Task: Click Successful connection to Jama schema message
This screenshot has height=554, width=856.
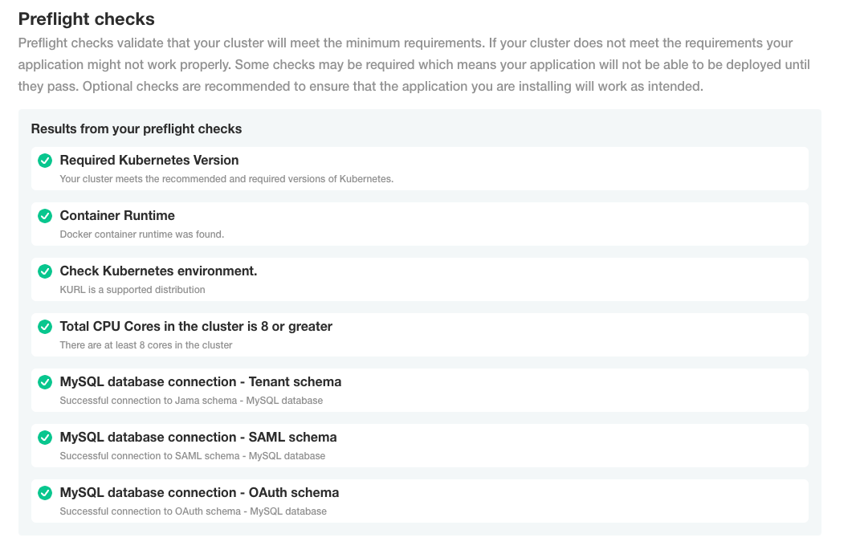Action: point(191,401)
